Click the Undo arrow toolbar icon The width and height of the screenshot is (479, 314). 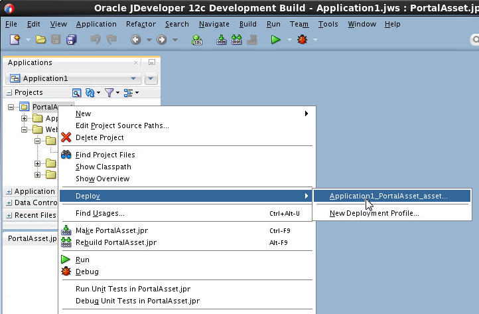pyautogui.click(x=96, y=39)
